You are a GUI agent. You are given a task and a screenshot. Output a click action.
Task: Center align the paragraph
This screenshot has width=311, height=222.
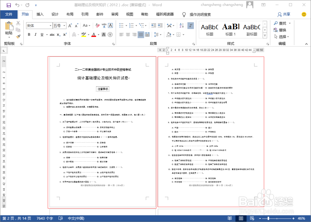128,35
